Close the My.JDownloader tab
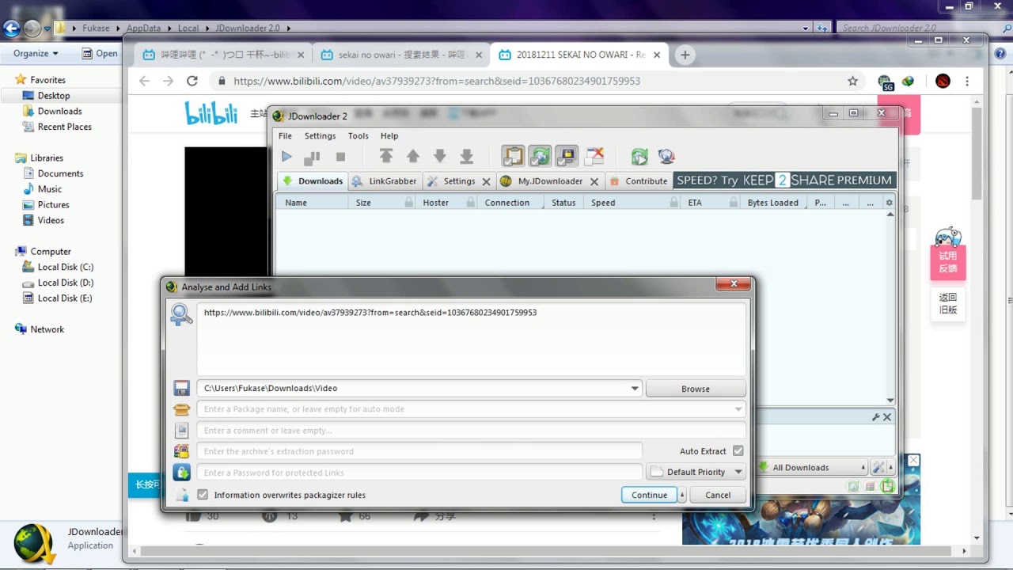The width and height of the screenshot is (1013, 570). point(594,181)
